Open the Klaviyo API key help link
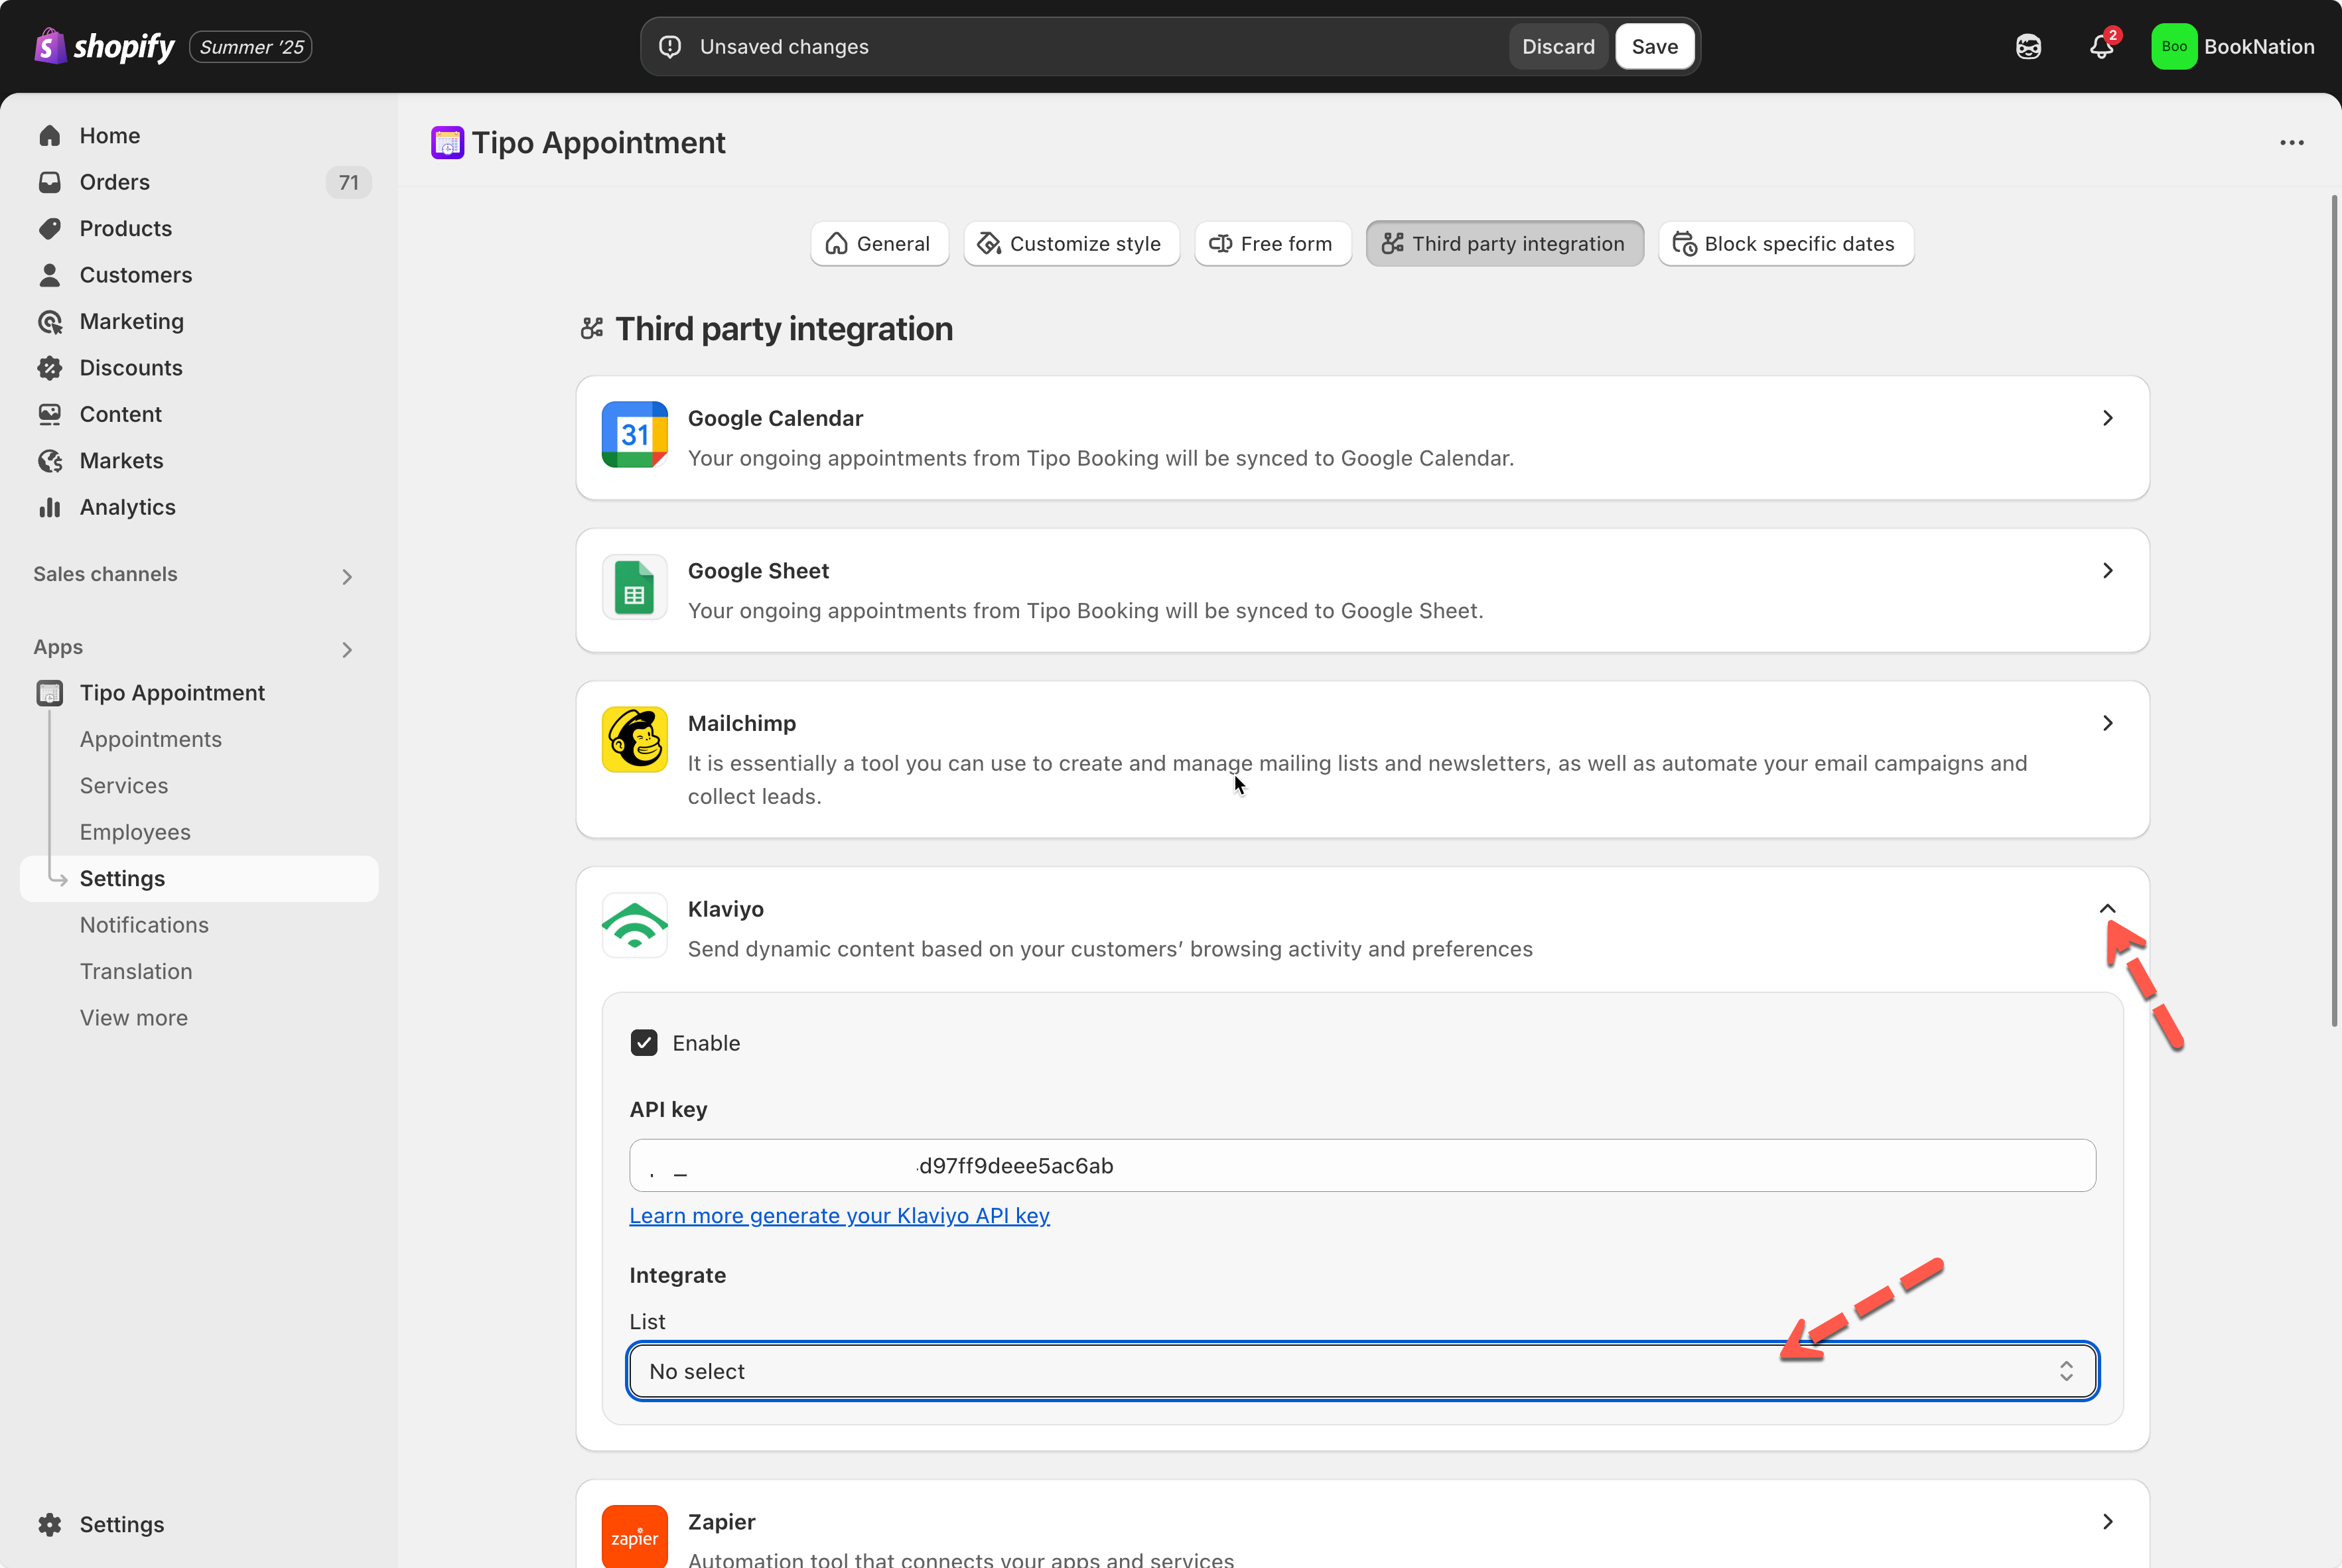2342x1568 pixels. pyautogui.click(x=839, y=1215)
